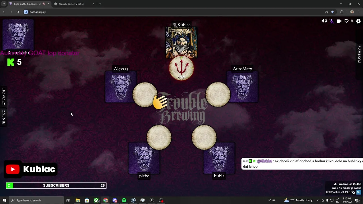363x204 pixels.
Task: Go back in browser history
Action: tap(4, 12)
